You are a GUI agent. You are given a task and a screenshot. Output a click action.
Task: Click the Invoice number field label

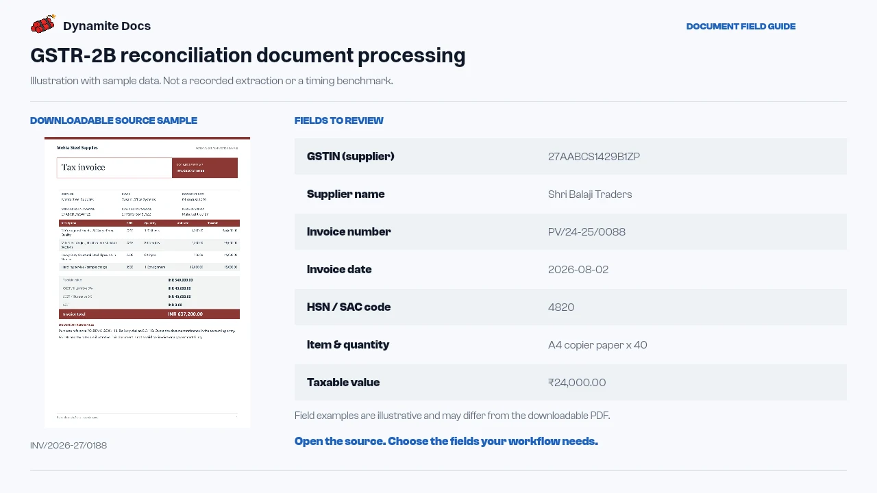[x=349, y=231]
